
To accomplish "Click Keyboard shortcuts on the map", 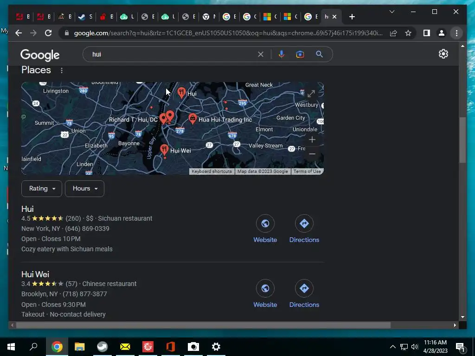I will tap(212, 172).
